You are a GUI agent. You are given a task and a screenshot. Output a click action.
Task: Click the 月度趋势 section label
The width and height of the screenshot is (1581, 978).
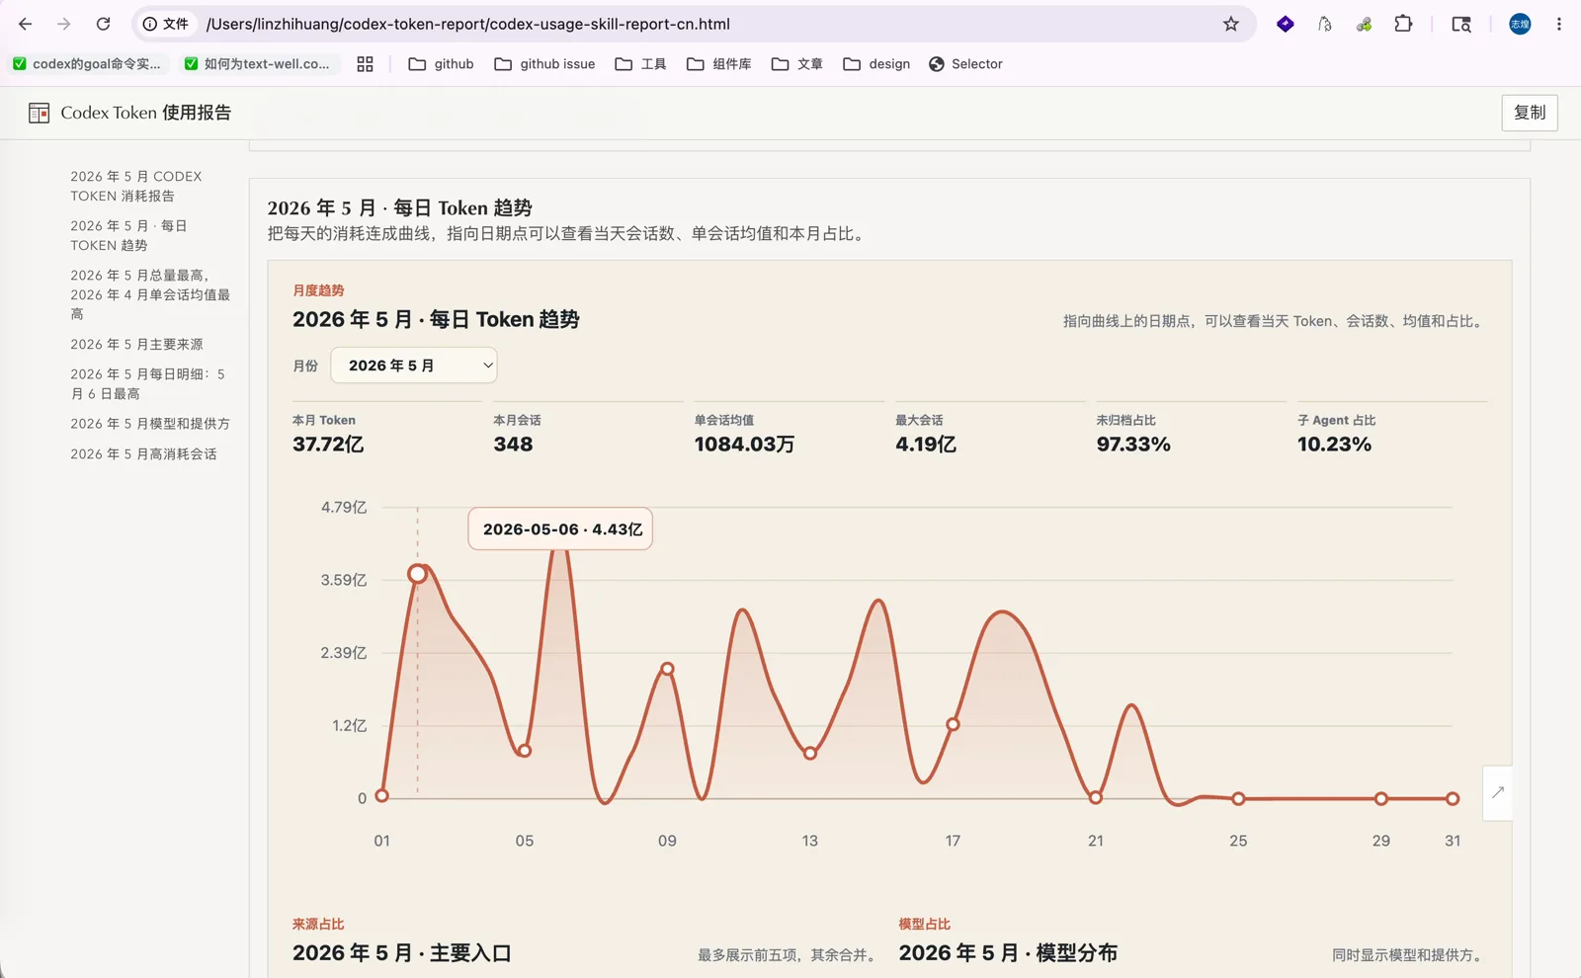318,290
